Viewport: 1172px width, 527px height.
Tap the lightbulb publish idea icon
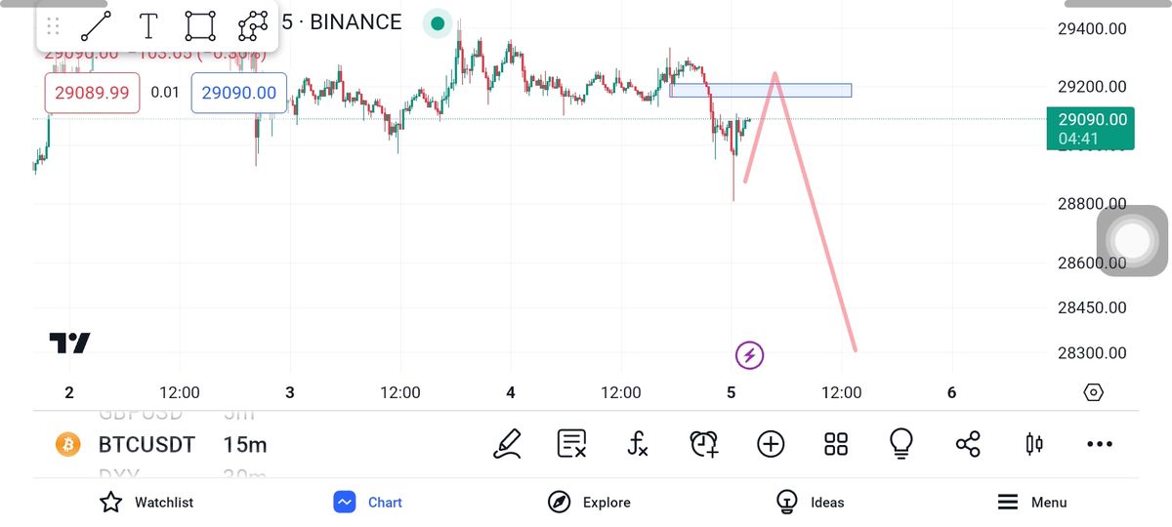tap(900, 444)
